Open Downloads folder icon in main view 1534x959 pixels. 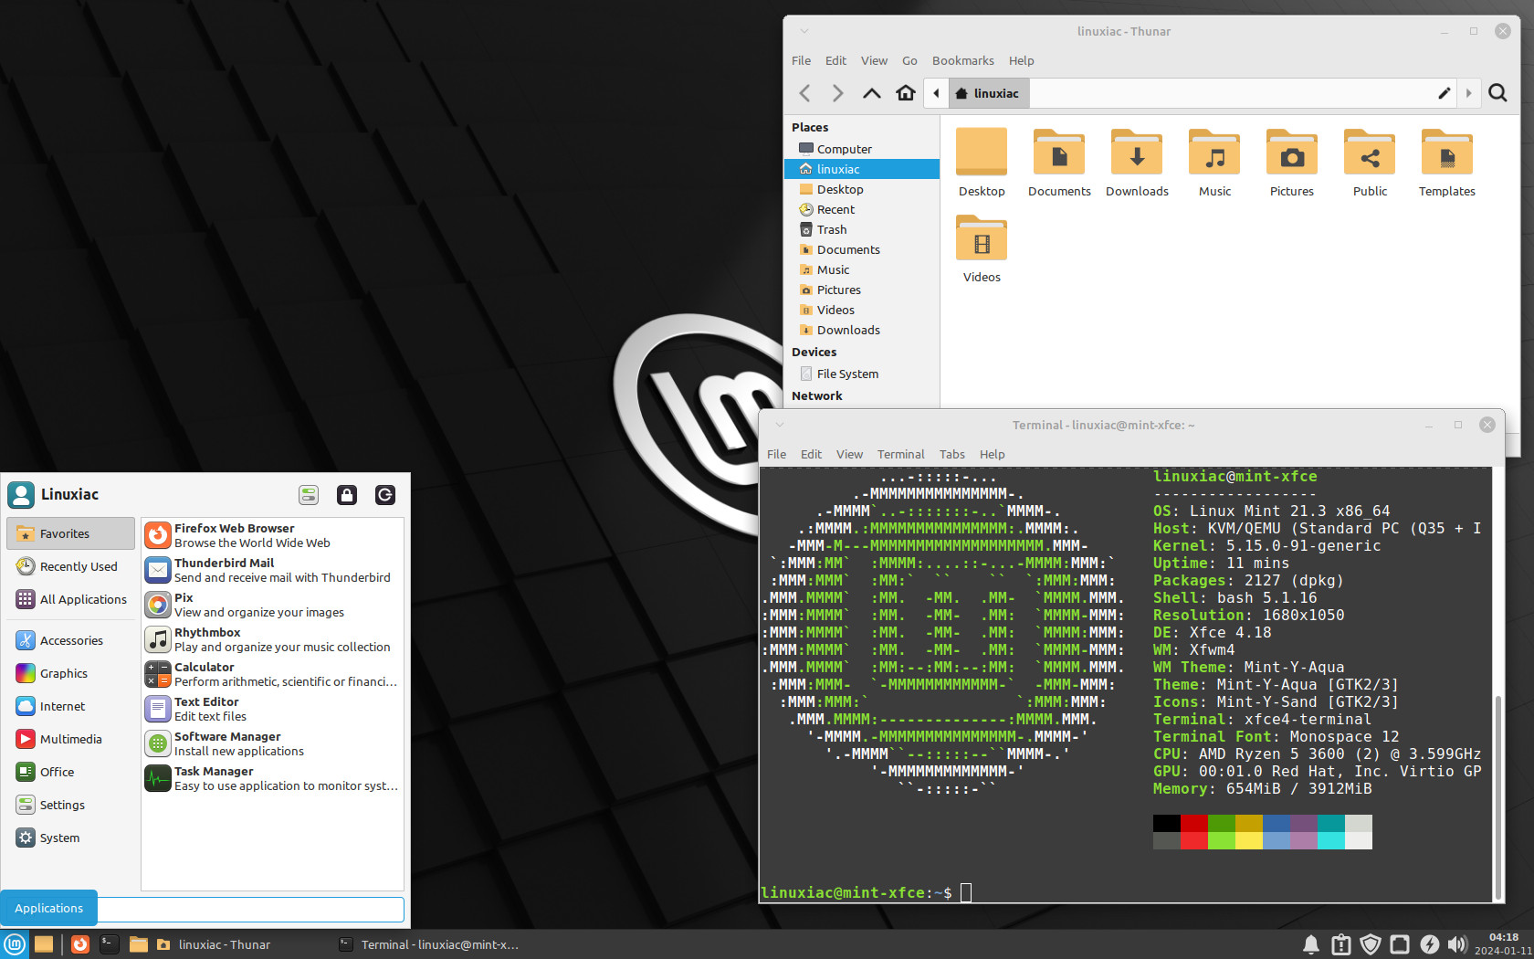click(x=1137, y=163)
